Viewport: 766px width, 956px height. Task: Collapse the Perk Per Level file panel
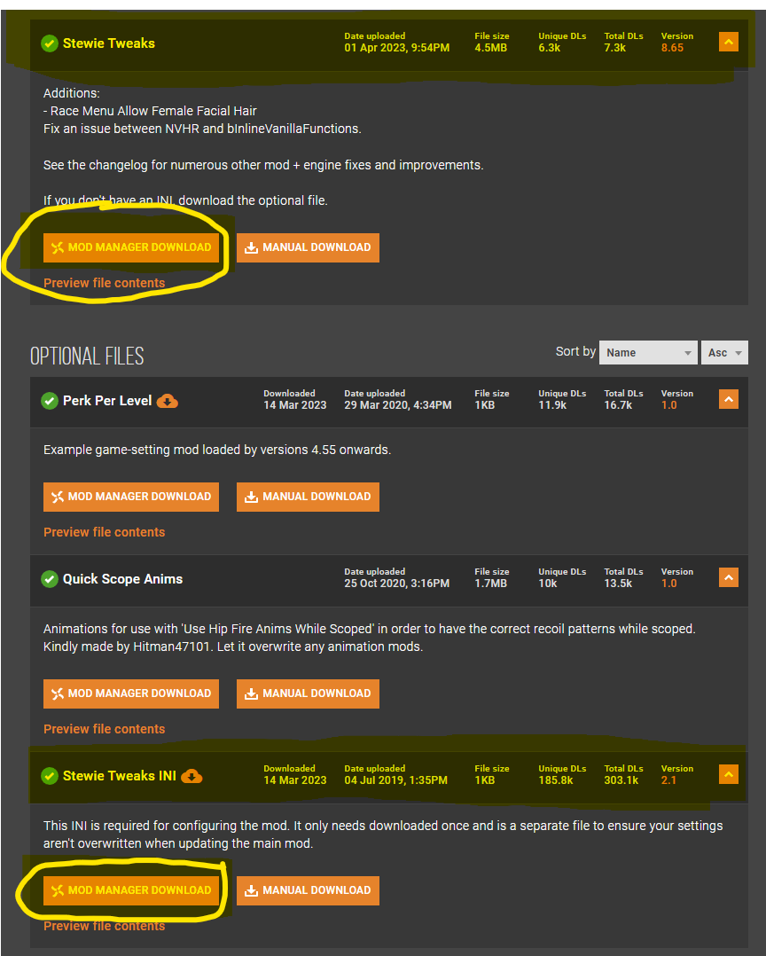click(x=728, y=399)
